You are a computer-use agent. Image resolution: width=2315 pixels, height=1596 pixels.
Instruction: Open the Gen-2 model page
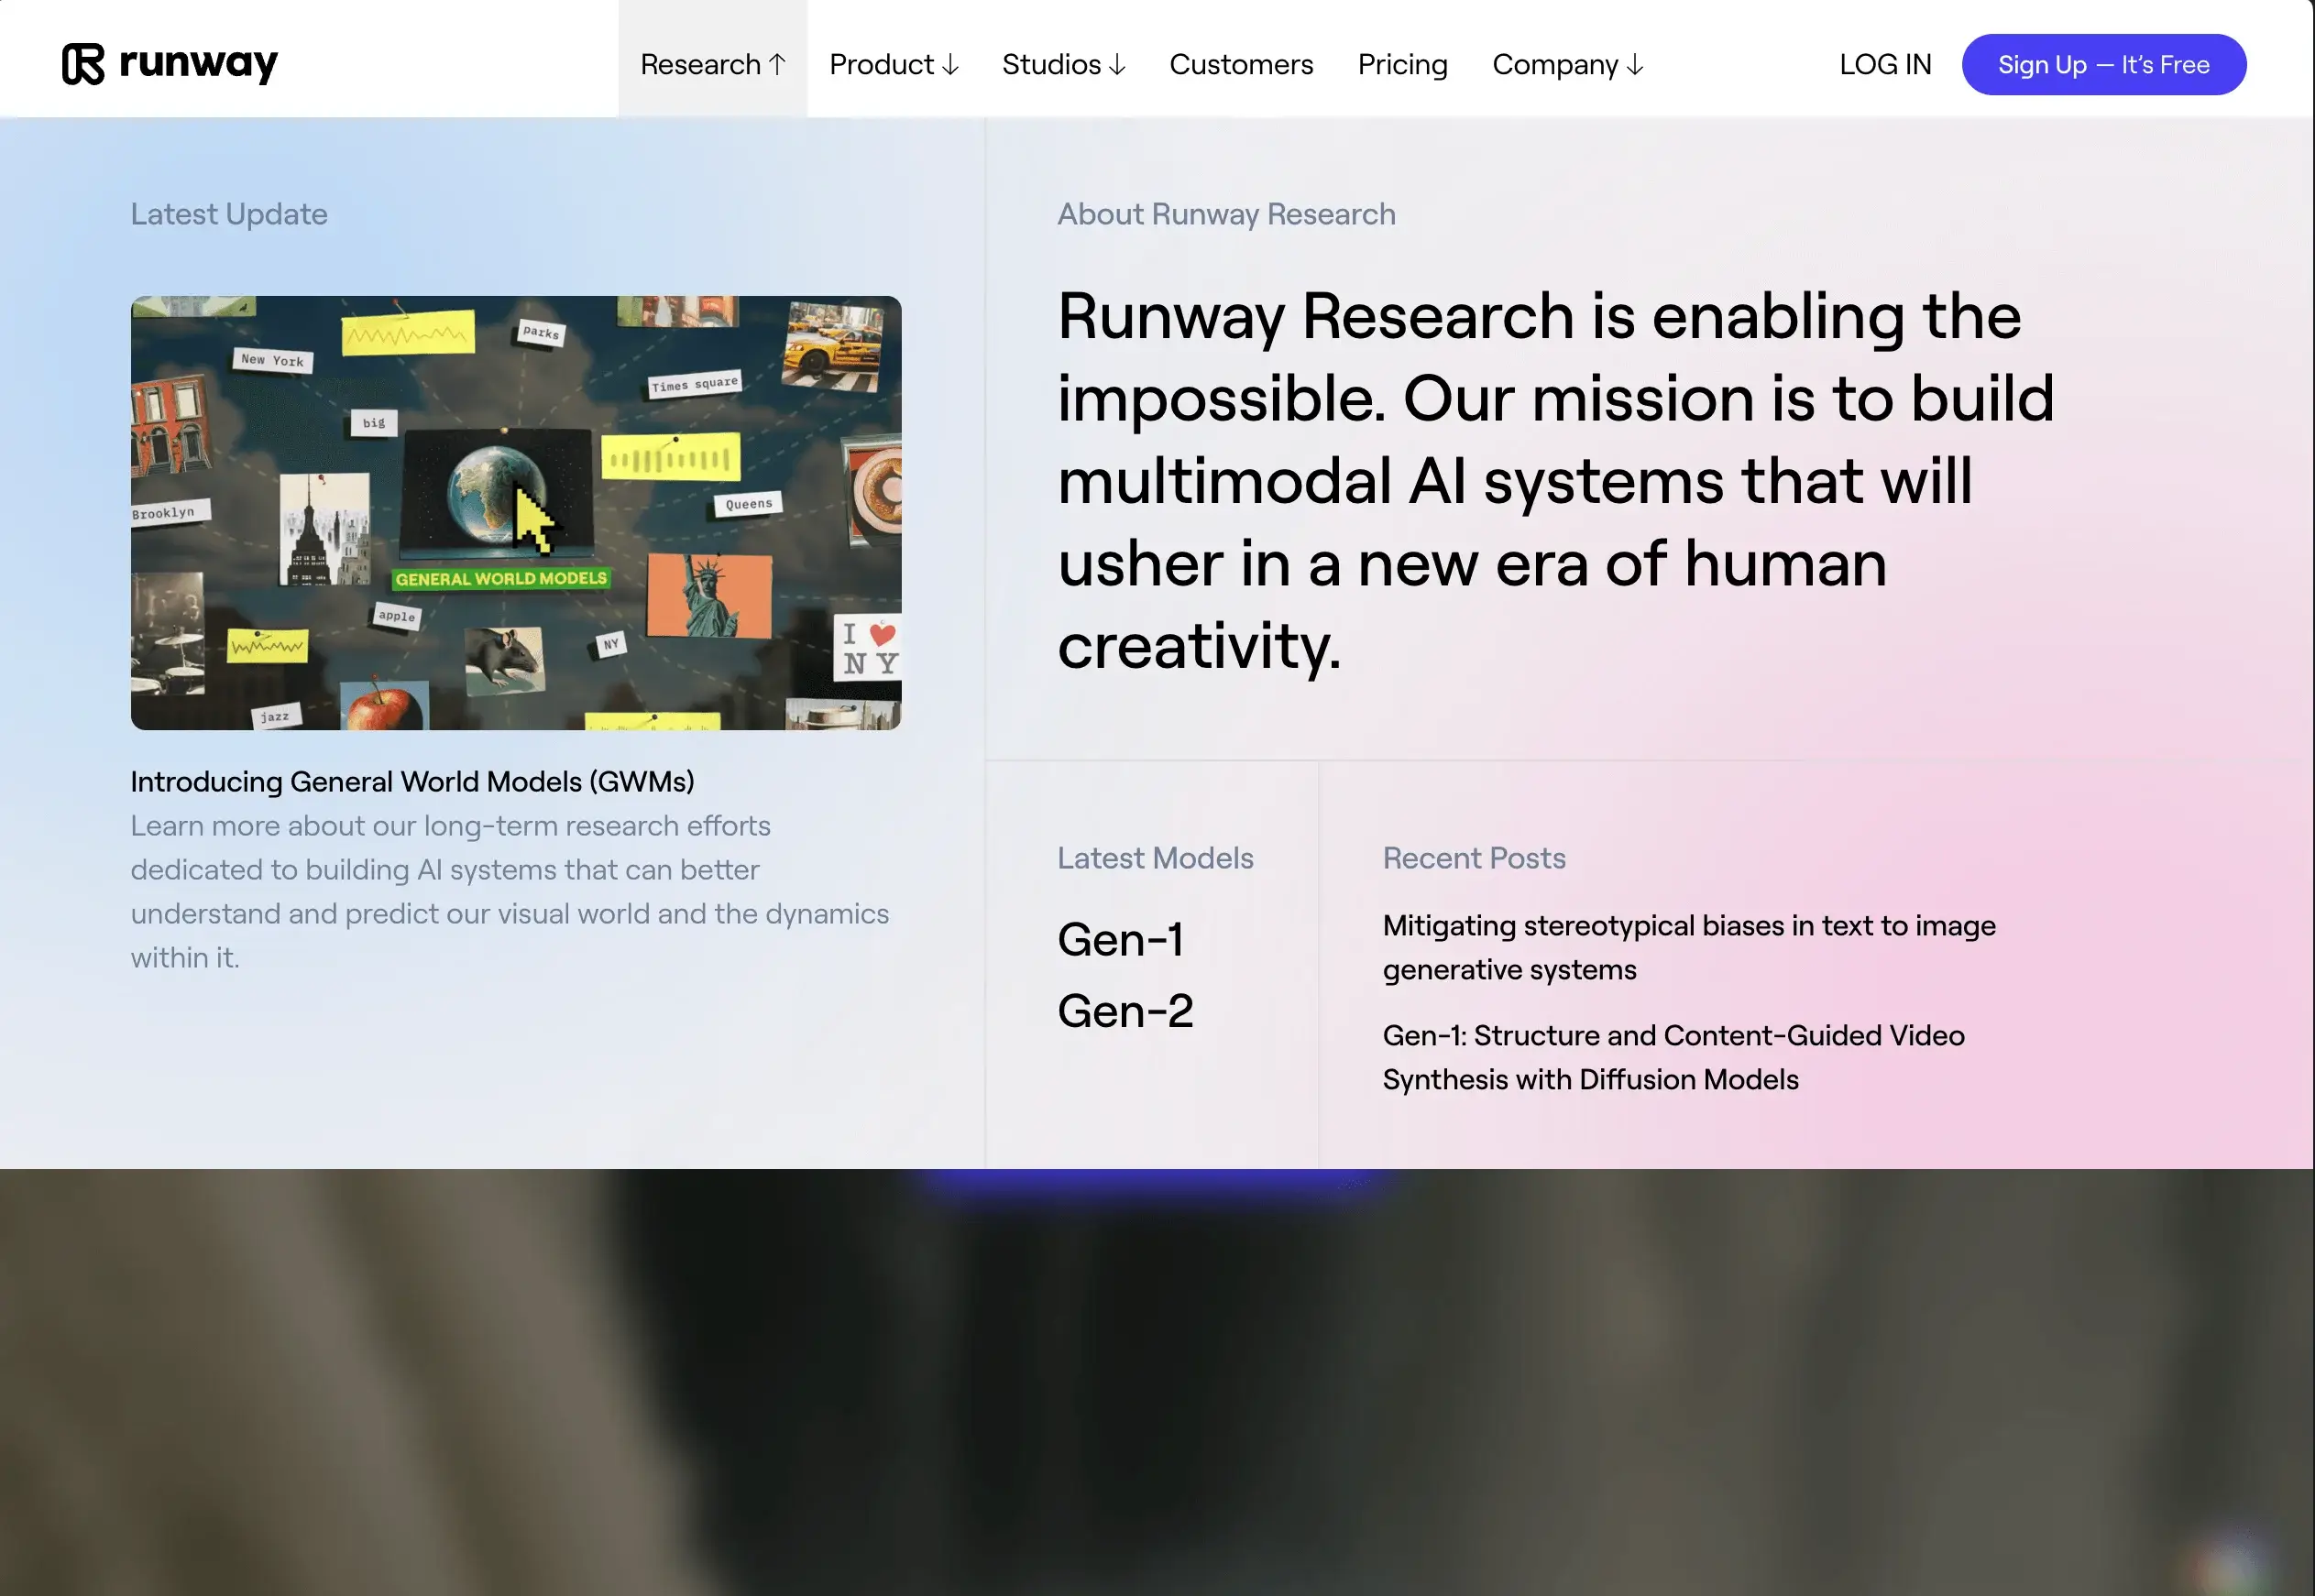point(1126,1011)
